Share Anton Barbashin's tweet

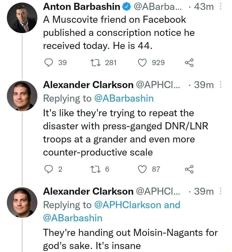point(189,62)
